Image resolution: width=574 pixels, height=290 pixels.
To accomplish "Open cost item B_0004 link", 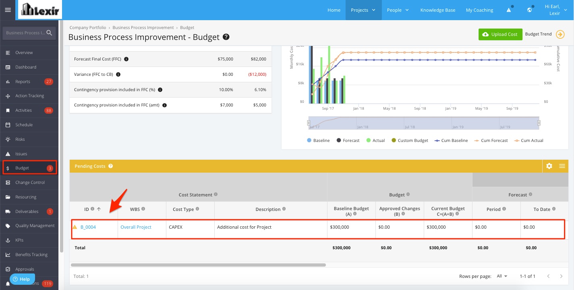I will pyautogui.click(x=88, y=227).
